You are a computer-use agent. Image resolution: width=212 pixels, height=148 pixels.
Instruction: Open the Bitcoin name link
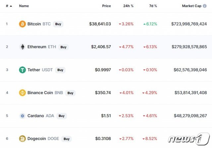click(34, 24)
